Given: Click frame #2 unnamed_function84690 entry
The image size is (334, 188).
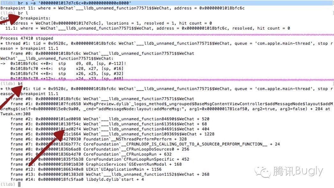Looking at the screenshot, I should coord(110,119).
